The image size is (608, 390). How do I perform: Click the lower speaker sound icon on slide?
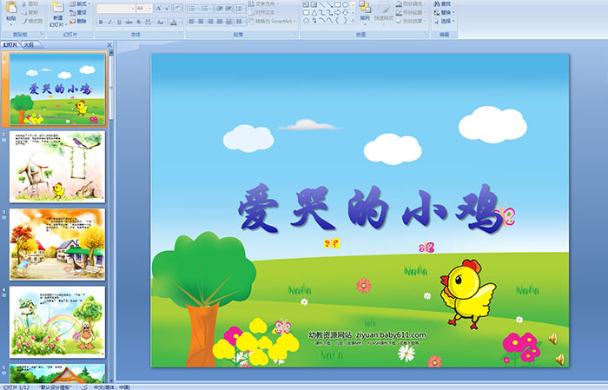[x=559, y=360]
